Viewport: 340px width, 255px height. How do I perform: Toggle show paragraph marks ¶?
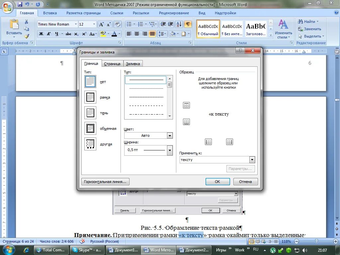[188, 24]
